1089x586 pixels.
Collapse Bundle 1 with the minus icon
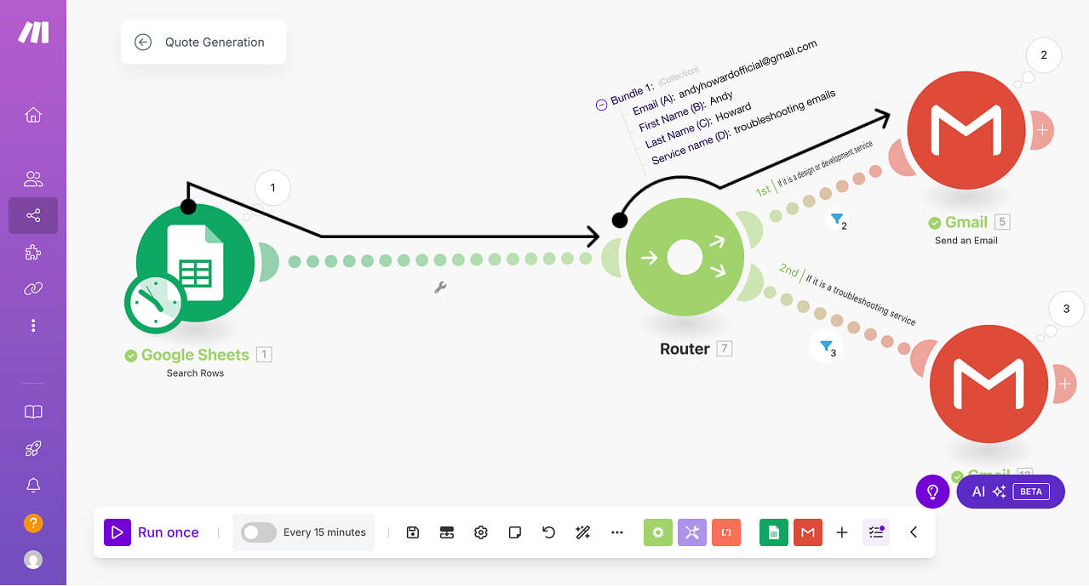[602, 105]
